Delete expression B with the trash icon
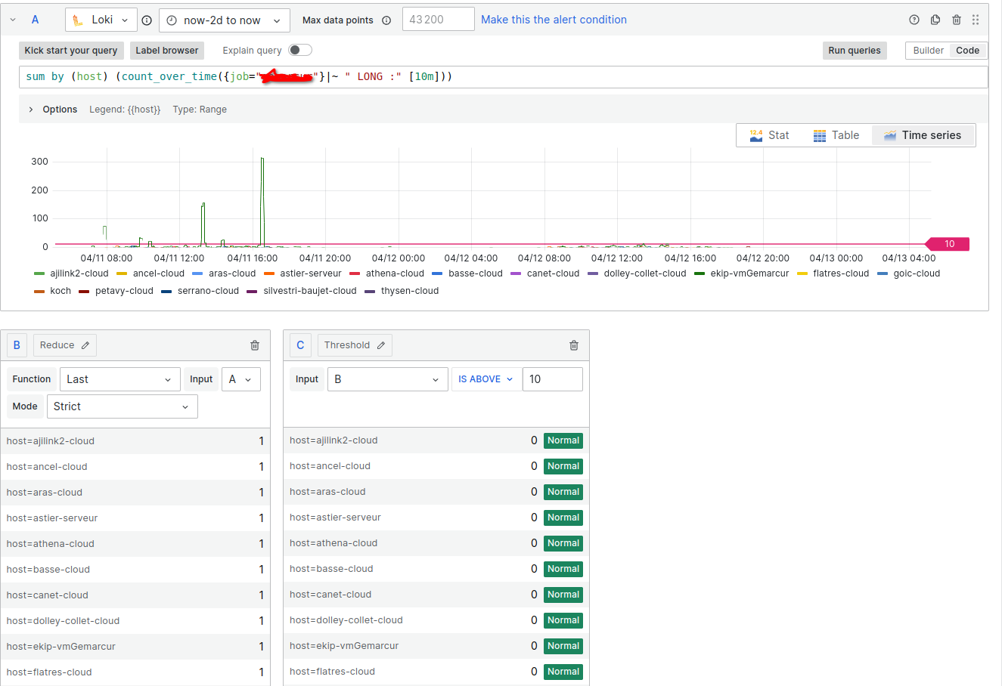The image size is (1002, 686). (255, 345)
